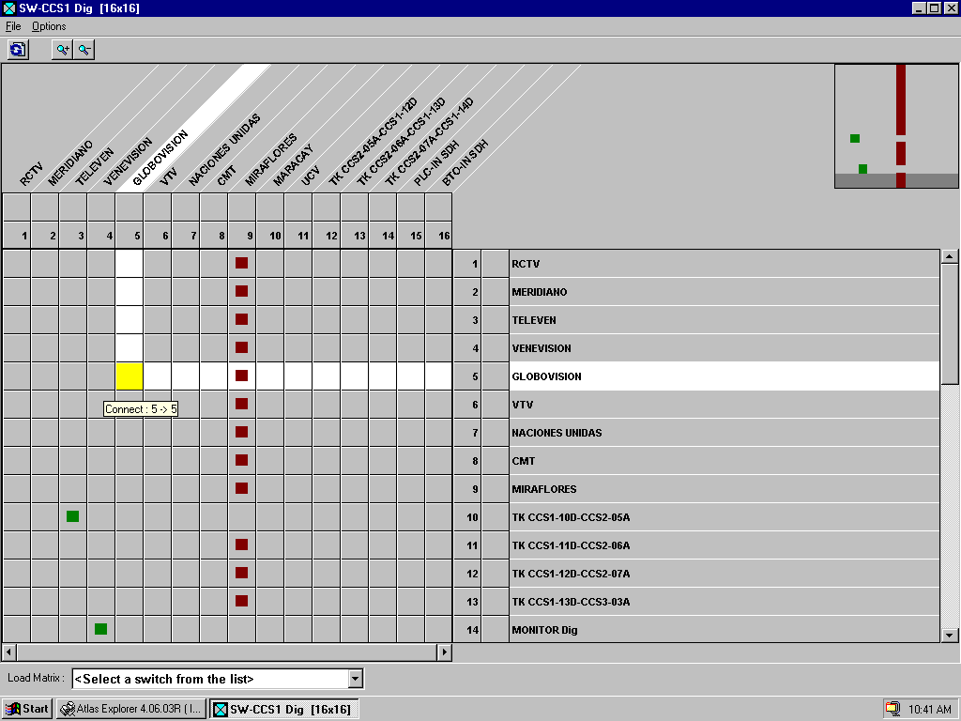The image size is (961, 721).
Task: Click the zoom out magnifier icon
Action: 84,50
